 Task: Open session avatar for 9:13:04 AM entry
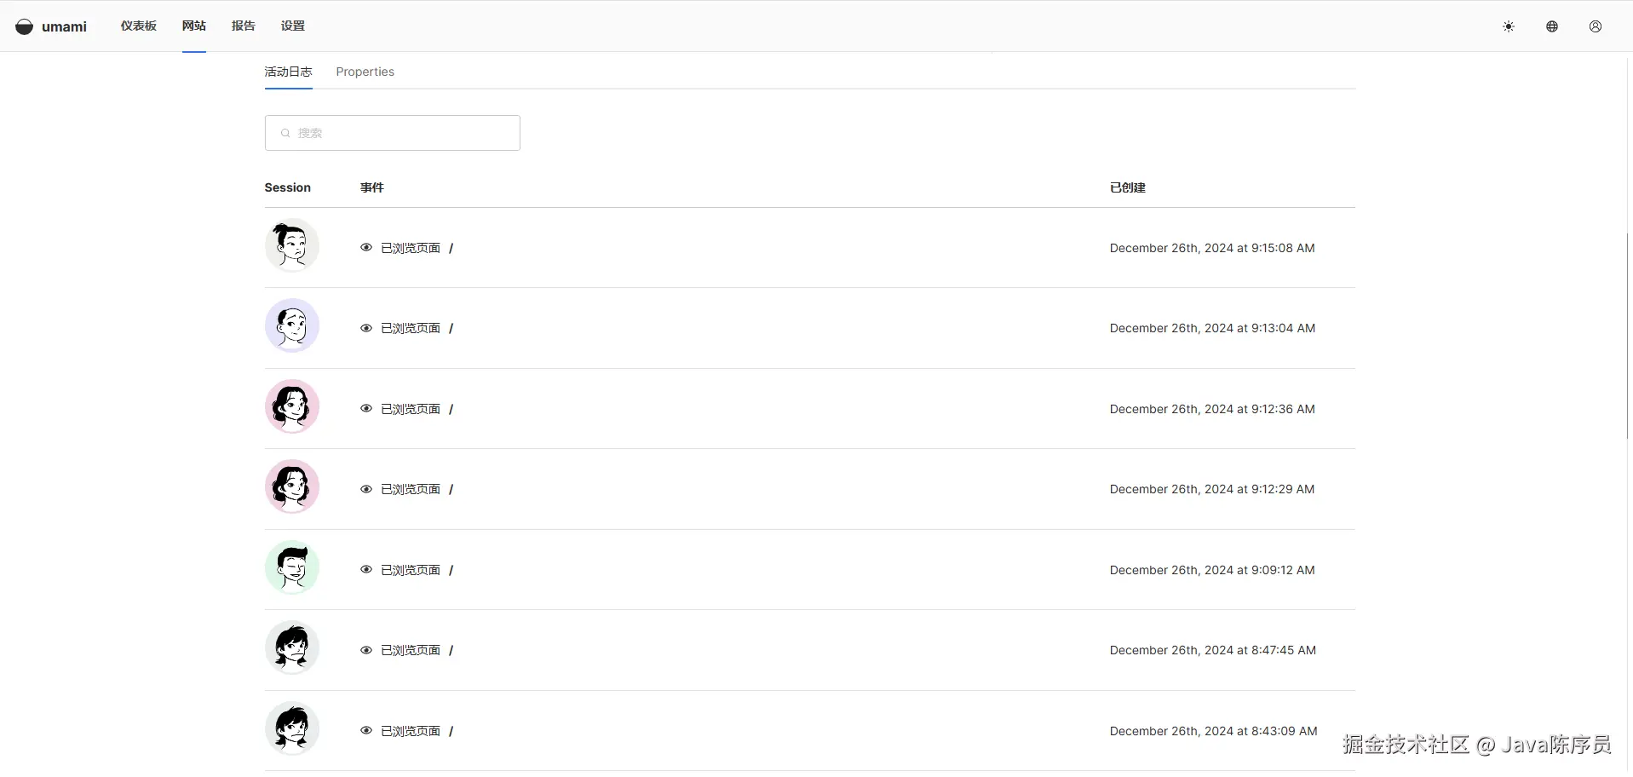(292, 325)
